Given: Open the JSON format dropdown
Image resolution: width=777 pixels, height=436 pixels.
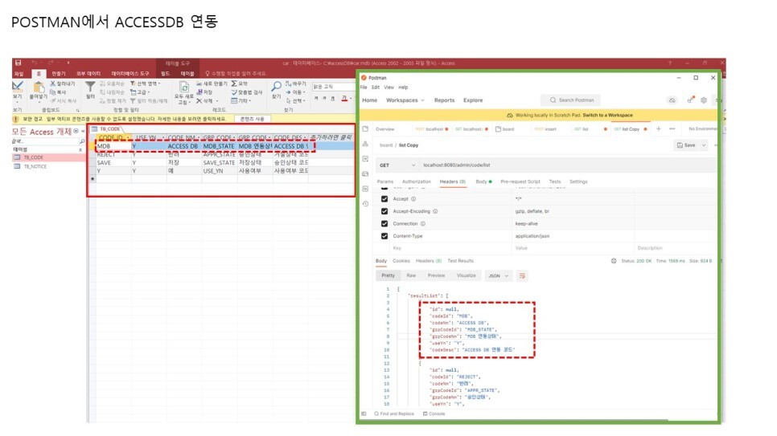Looking at the screenshot, I should tap(499, 275).
